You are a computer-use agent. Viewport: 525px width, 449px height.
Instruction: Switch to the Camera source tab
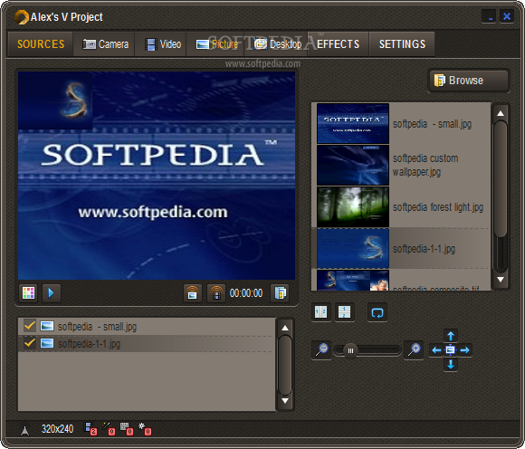point(105,44)
